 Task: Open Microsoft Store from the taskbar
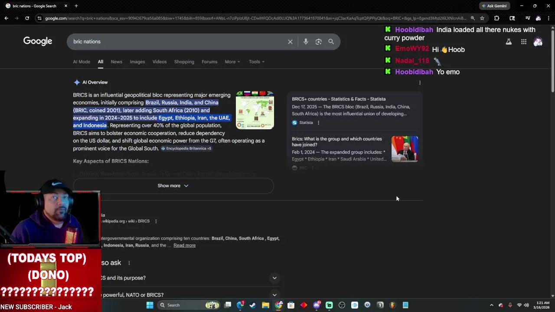pos(291,305)
